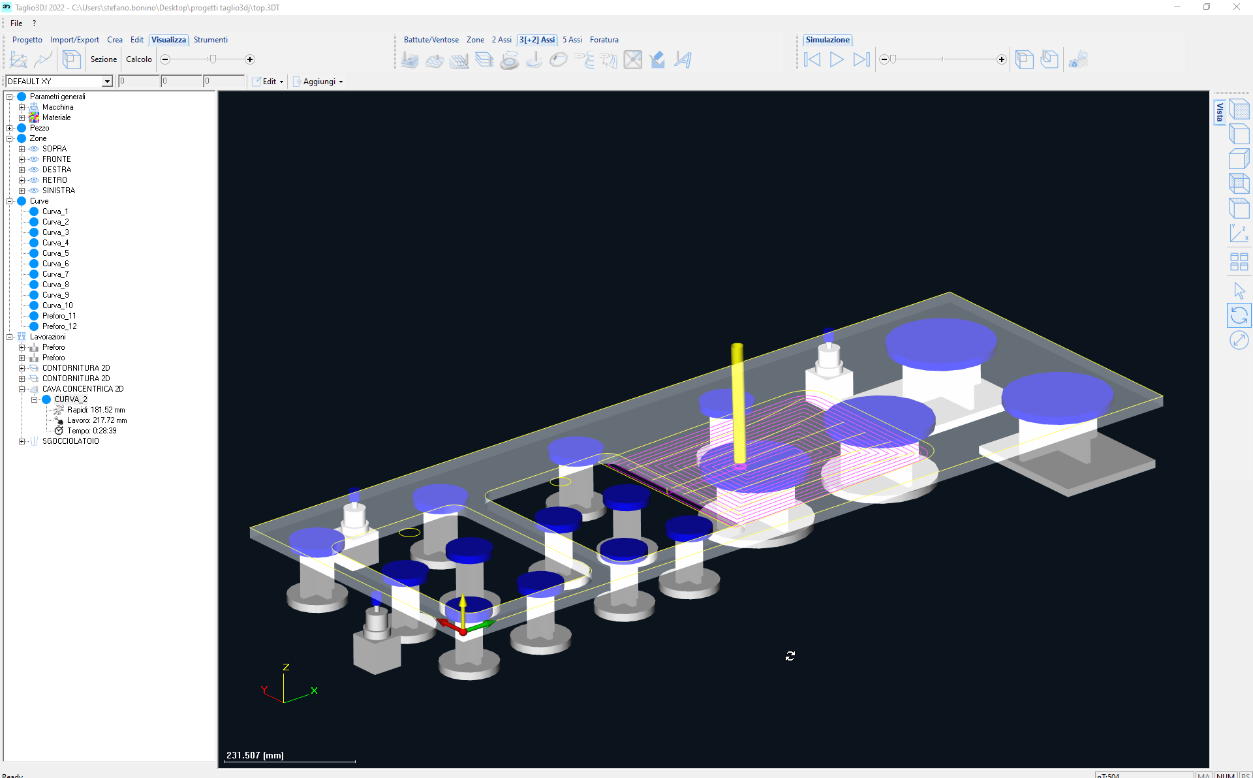Click the engraving text 'A' icon
Viewport: 1253px width, 778px height.
(x=683, y=60)
